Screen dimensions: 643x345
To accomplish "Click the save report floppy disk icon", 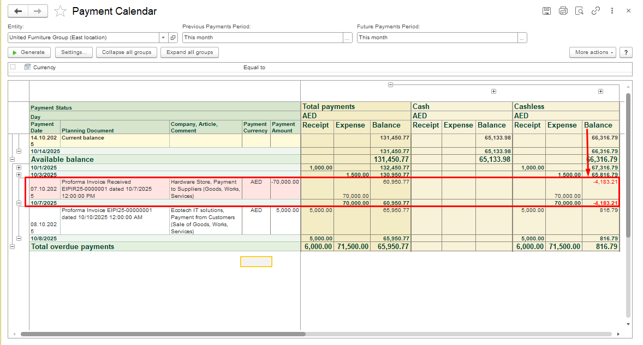I will click(546, 11).
